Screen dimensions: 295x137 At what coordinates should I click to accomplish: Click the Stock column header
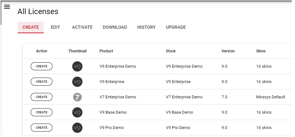pyautogui.click(x=171, y=51)
